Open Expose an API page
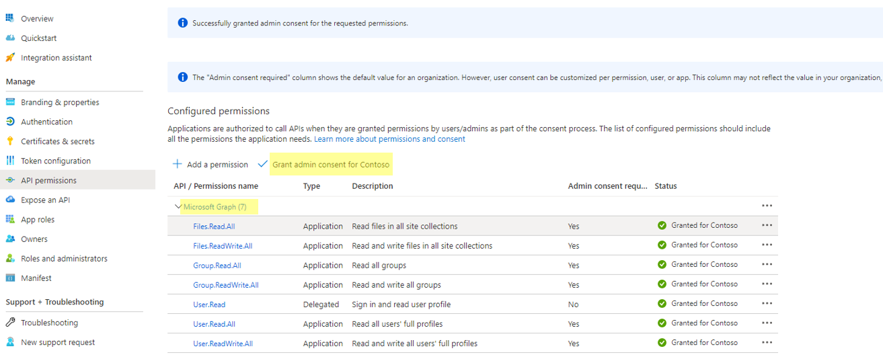 click(x=45, y=200)
